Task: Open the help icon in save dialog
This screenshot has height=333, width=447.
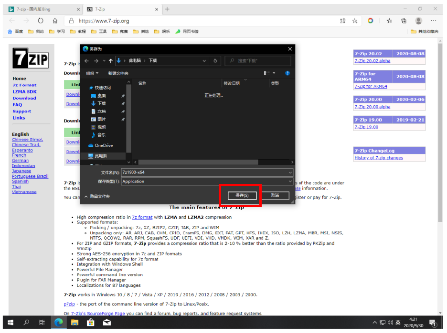Action: coord(287,73)
